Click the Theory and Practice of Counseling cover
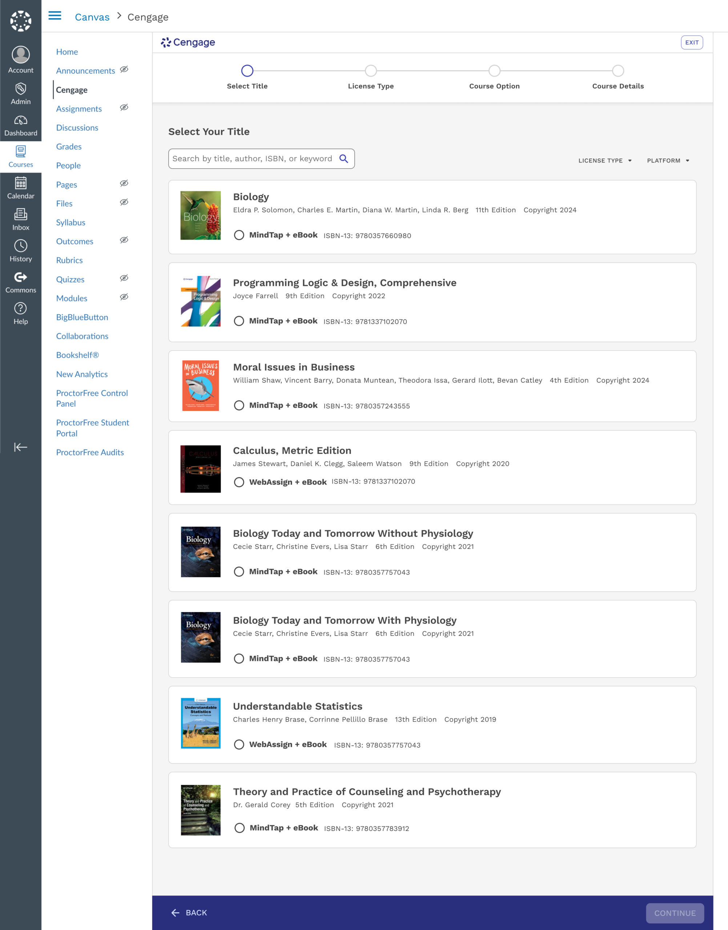This screenshot has width=728, height=930. [x=200, y=810]
